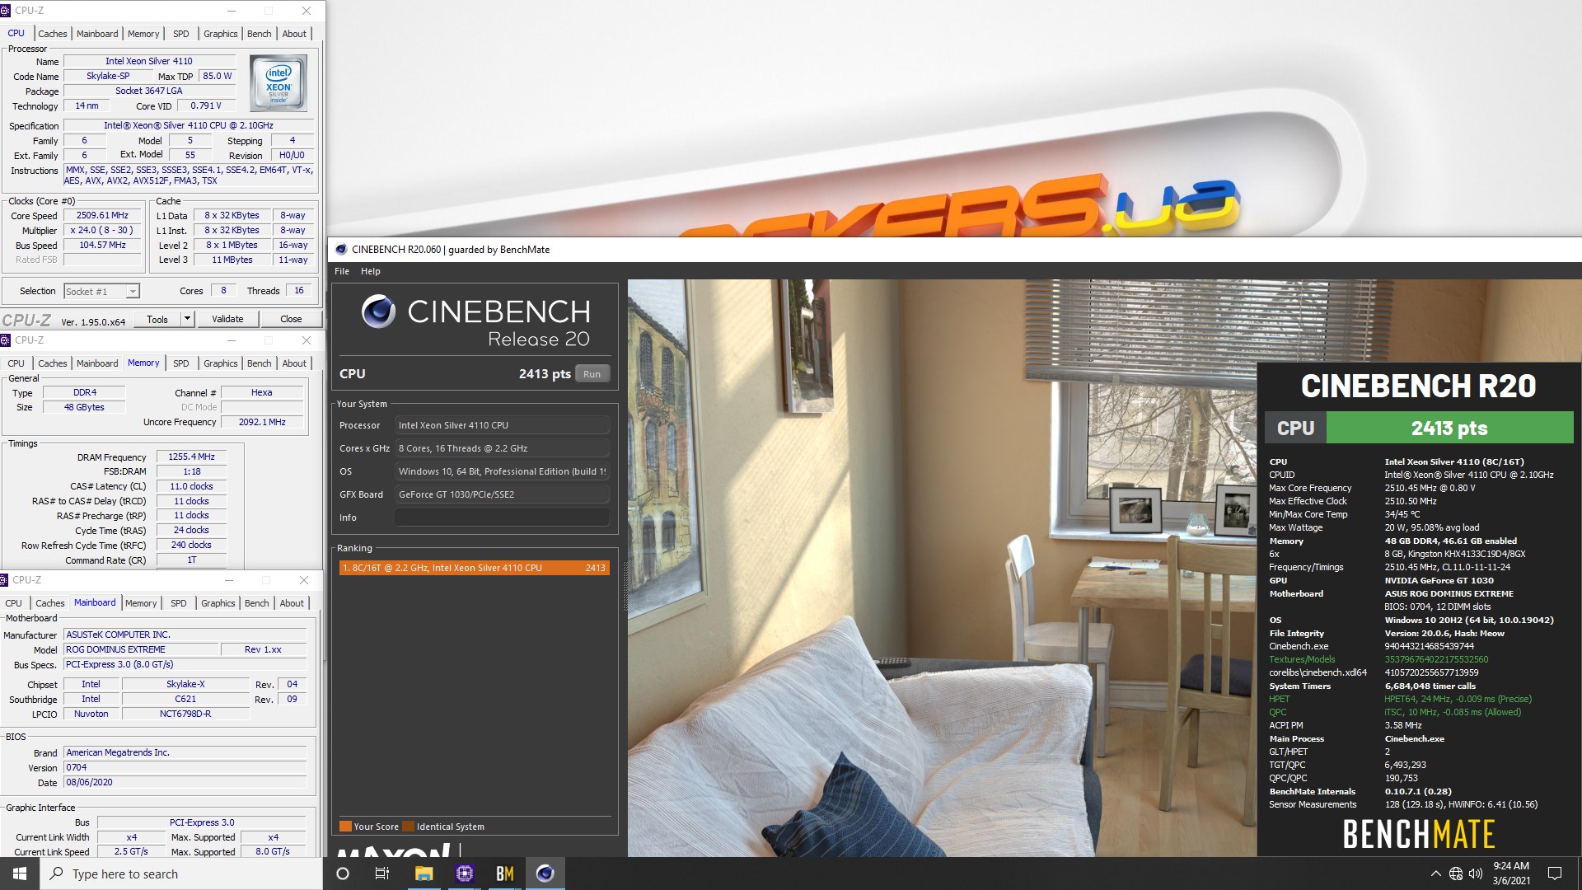Select the ranking entry Intel Xeon Silver 4110
The width and height of the screenshot is (1582, 890).
coord(474,568)
